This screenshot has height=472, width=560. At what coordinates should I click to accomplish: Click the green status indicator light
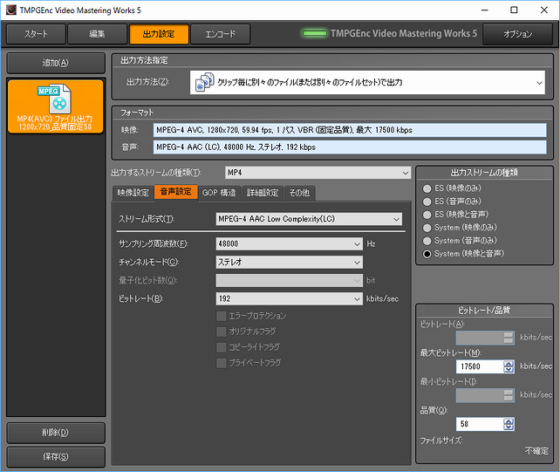pyautogui.click(x=314, y=33)
